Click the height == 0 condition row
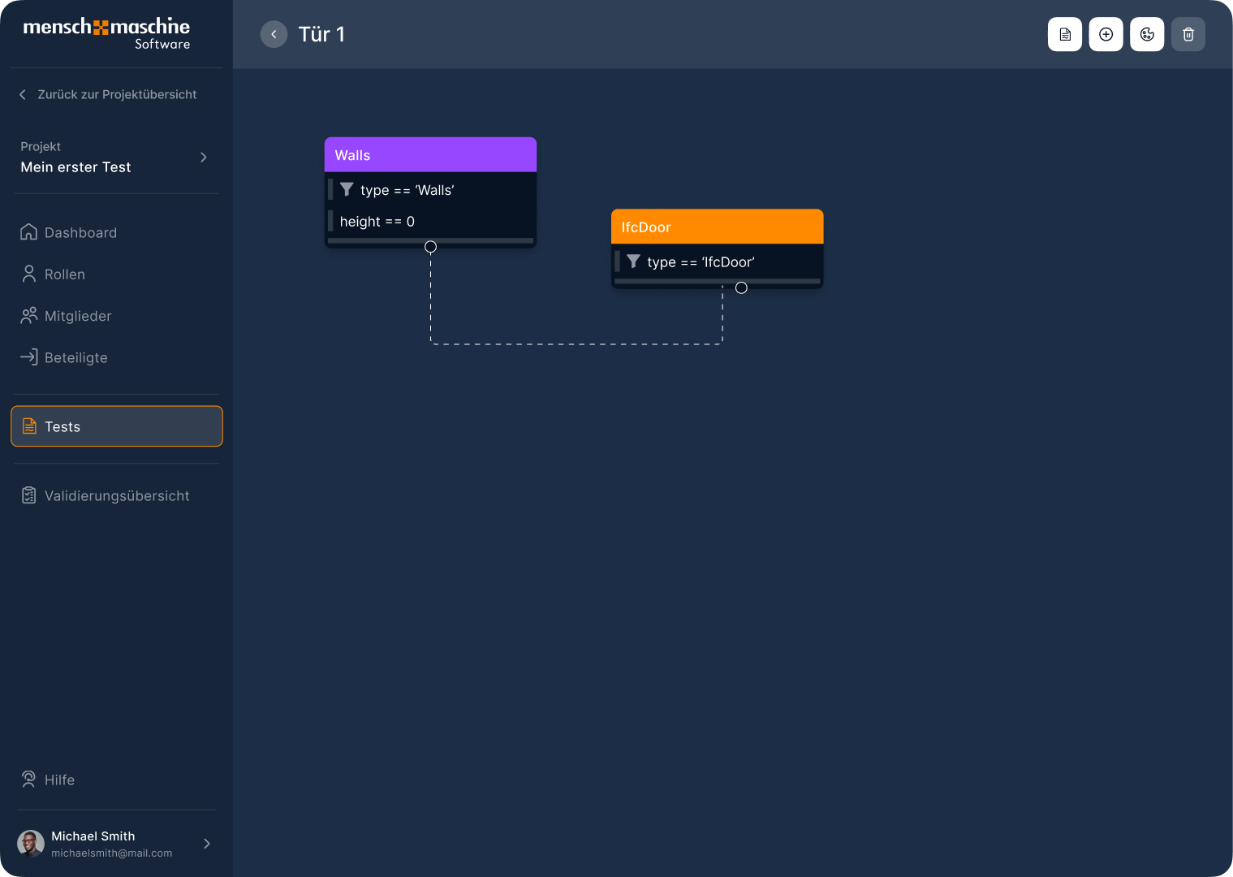Screen dimensions: 1233x877 (430, 221)
